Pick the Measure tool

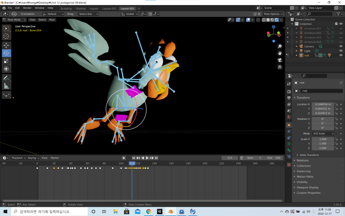(6, 86)
